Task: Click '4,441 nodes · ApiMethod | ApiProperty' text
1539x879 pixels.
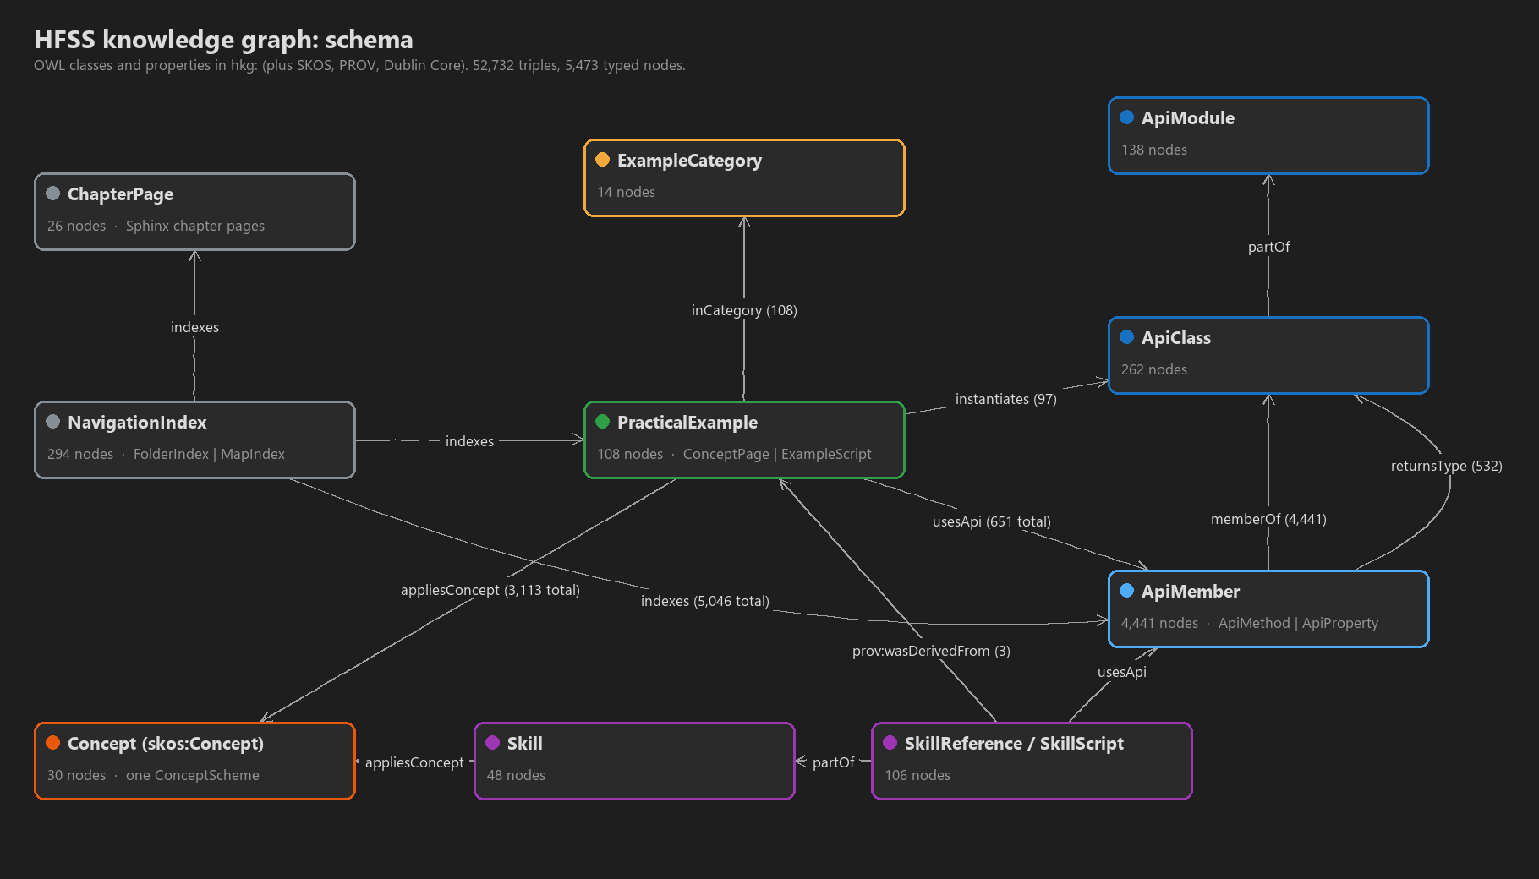Action: [x=1249, y=623]
